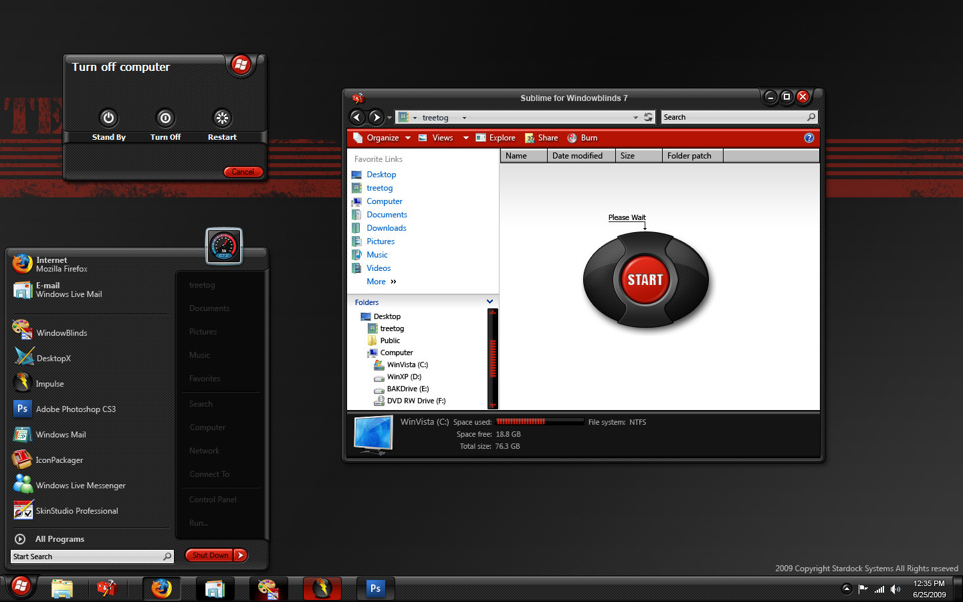Viewport: 963px width, 602px height.
Task: Click the Windows Start orb
Action: pos(21,587)
